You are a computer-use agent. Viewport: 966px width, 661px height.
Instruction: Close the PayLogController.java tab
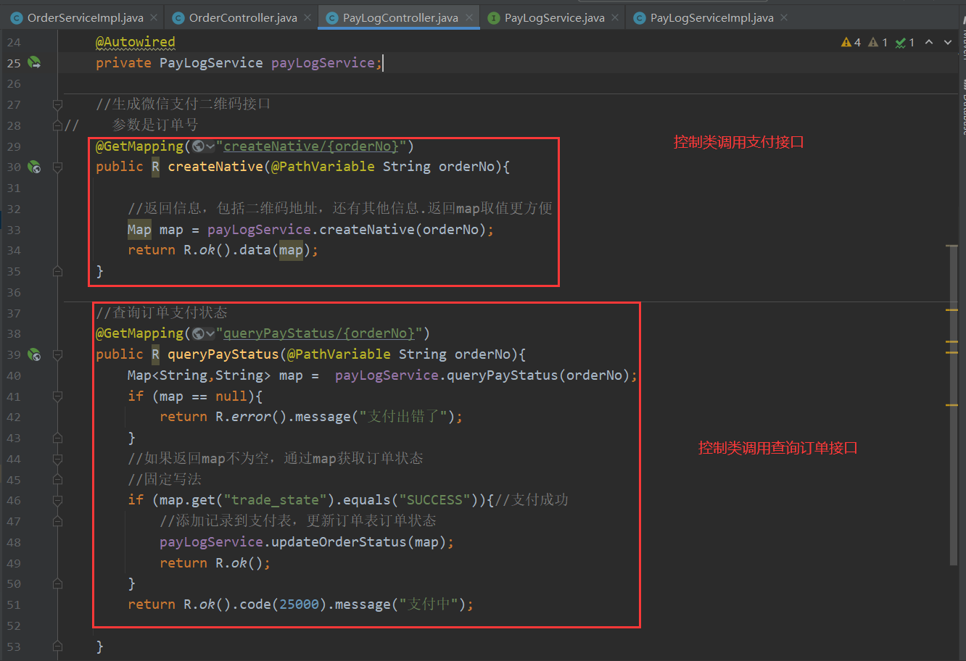pos(469,17)
